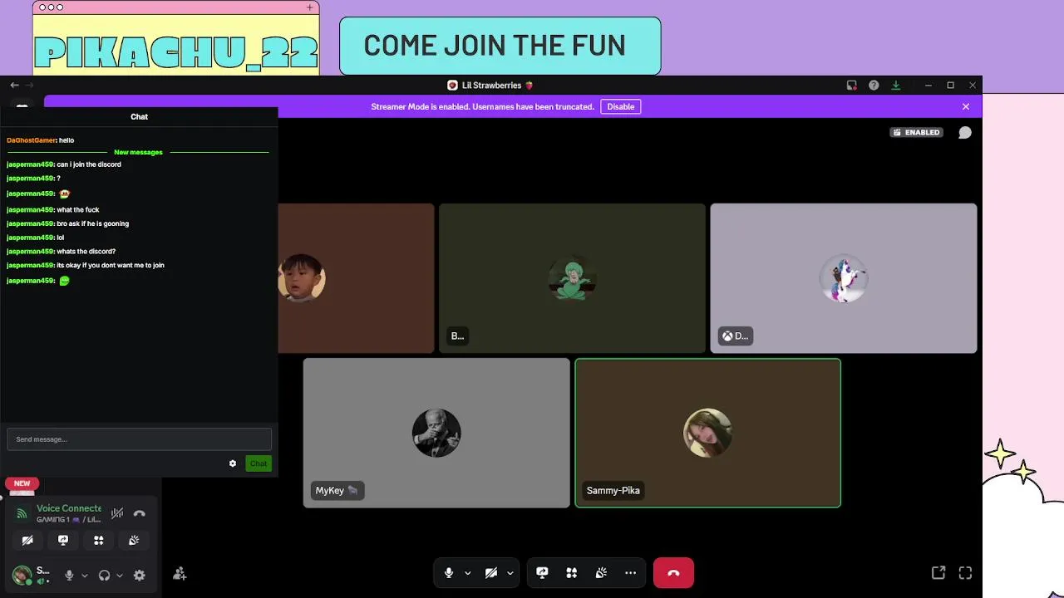This screenshot has width=1064, height=598.
Task: Click the green emoji in jasperman459's last message
Action: tap(64, 281)
